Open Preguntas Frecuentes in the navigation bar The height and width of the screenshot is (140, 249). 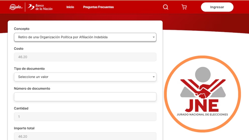tap(98, 7)
